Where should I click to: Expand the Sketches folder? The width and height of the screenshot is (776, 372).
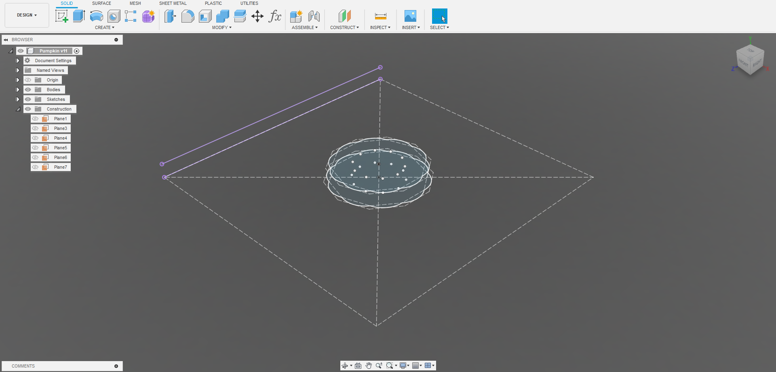[18, 99]
